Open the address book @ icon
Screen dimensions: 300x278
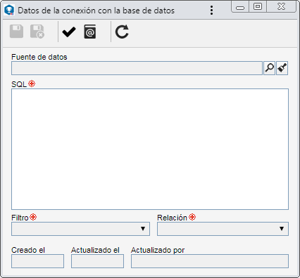pyautogui.click(x=90, y=32)
